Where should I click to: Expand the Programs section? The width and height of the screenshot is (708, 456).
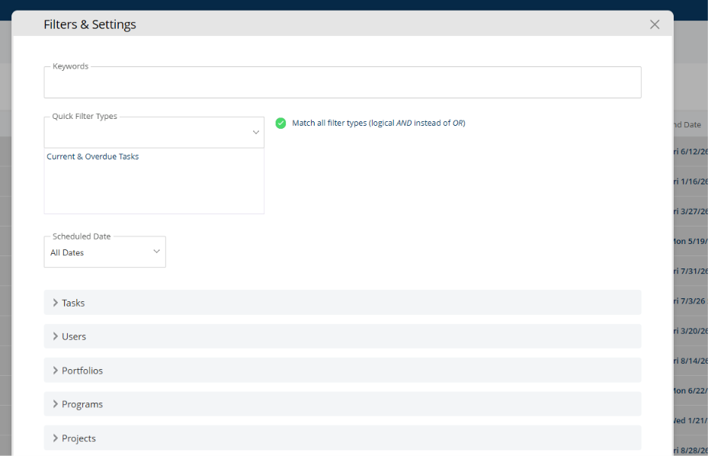[x=342, y=404]
